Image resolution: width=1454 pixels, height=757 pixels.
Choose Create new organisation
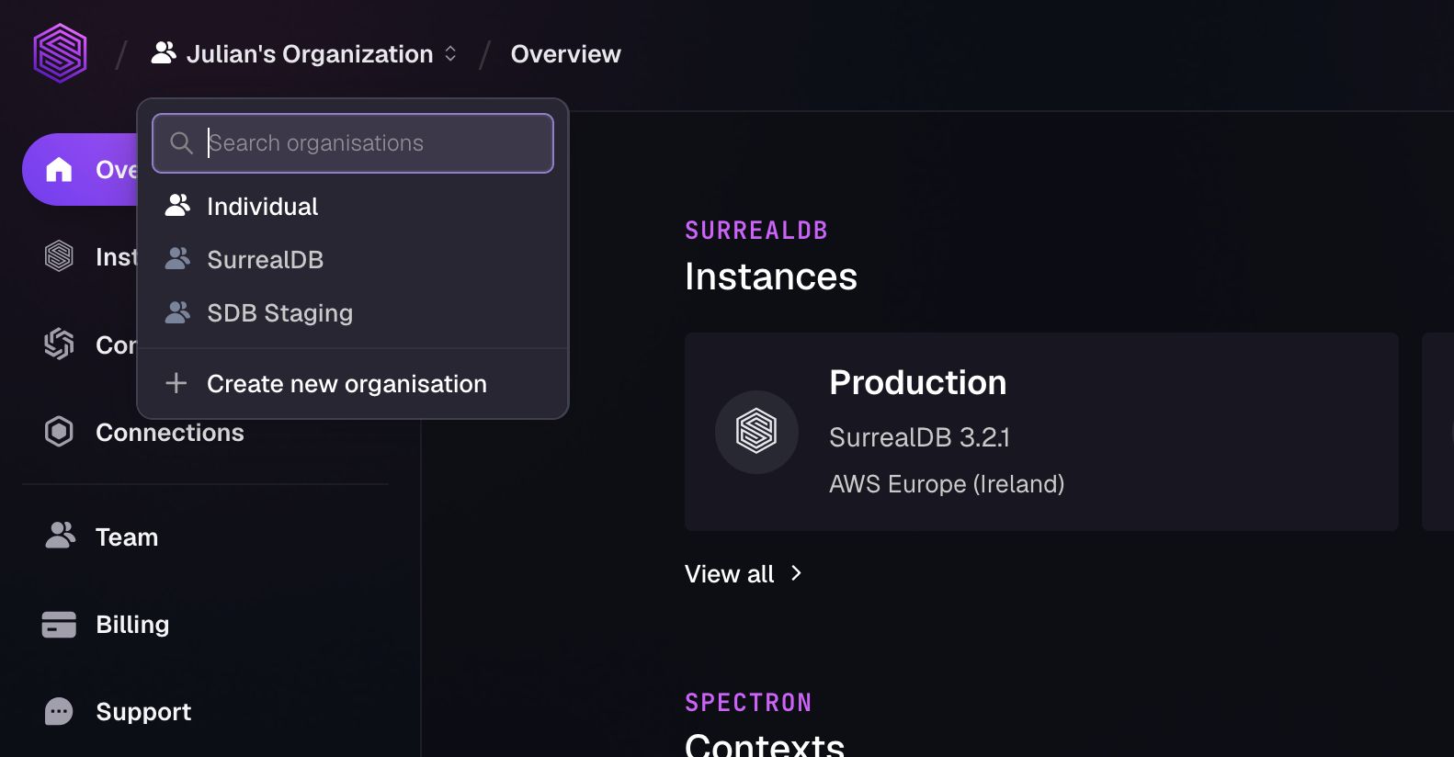pyautogui.click(x=353, y=384)
